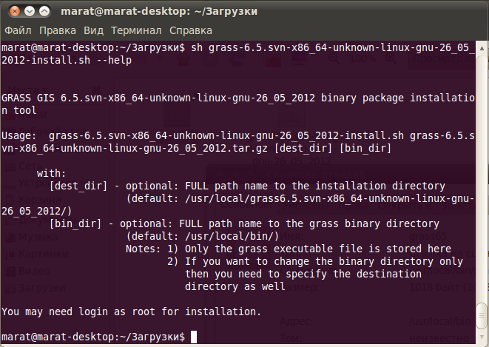Click the scrollbar up arrow
The height and width of the screenshot is (347, 489).
pos(482,48)
